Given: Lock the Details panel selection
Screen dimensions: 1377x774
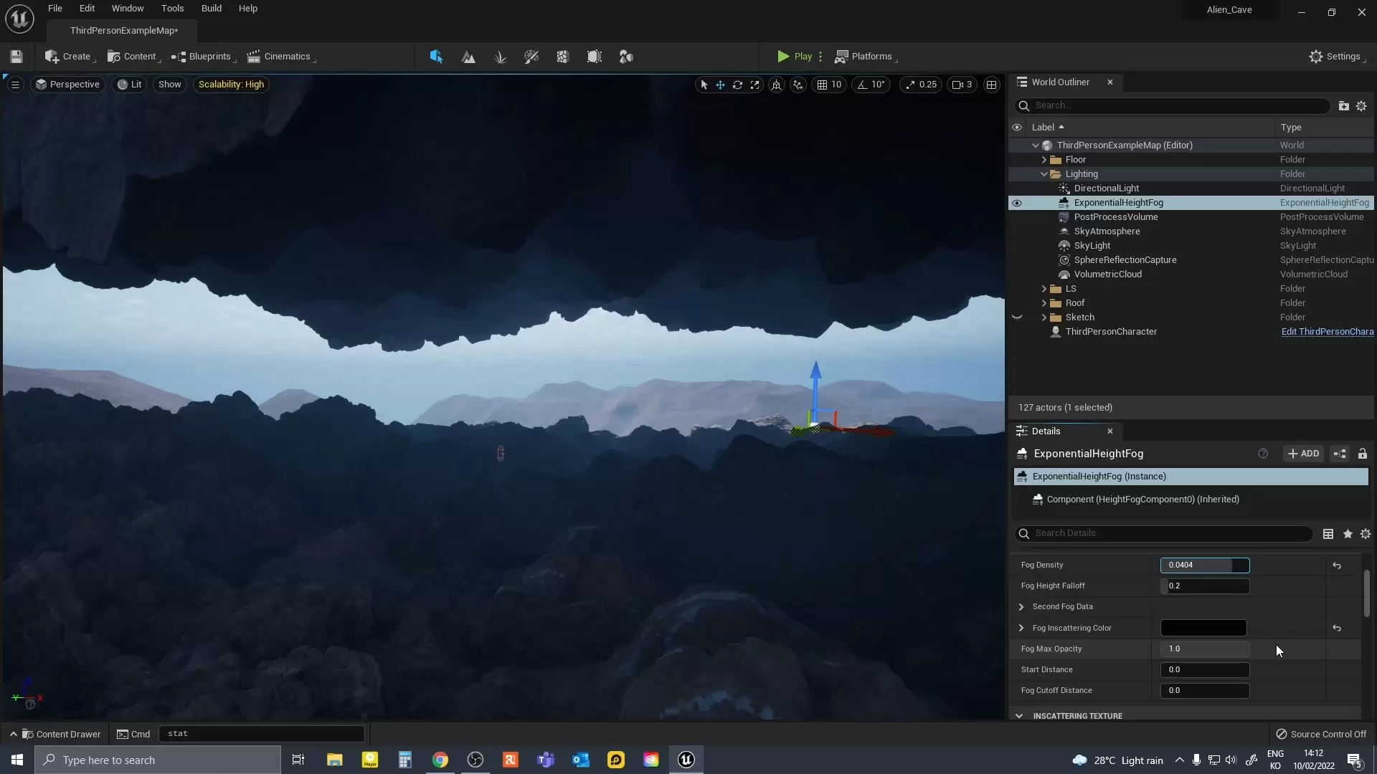Looking at the screenshot, I should [x=1362, y=454].
